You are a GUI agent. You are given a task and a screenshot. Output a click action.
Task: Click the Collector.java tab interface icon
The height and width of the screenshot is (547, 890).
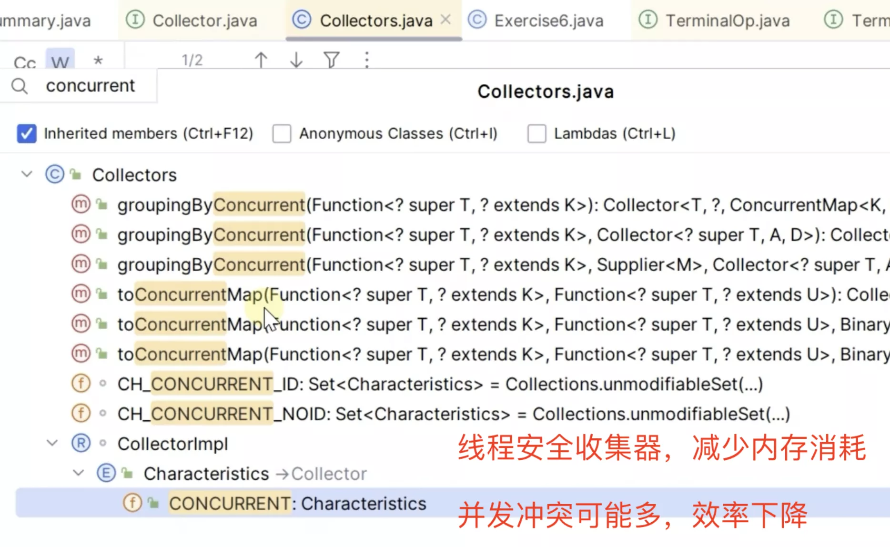pos(135,20)
